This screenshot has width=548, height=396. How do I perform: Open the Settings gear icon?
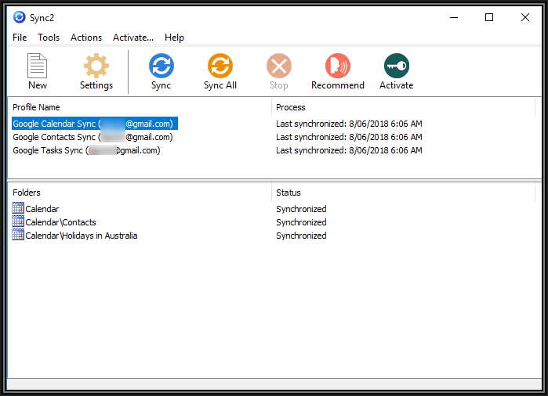(x=96, y=66)
